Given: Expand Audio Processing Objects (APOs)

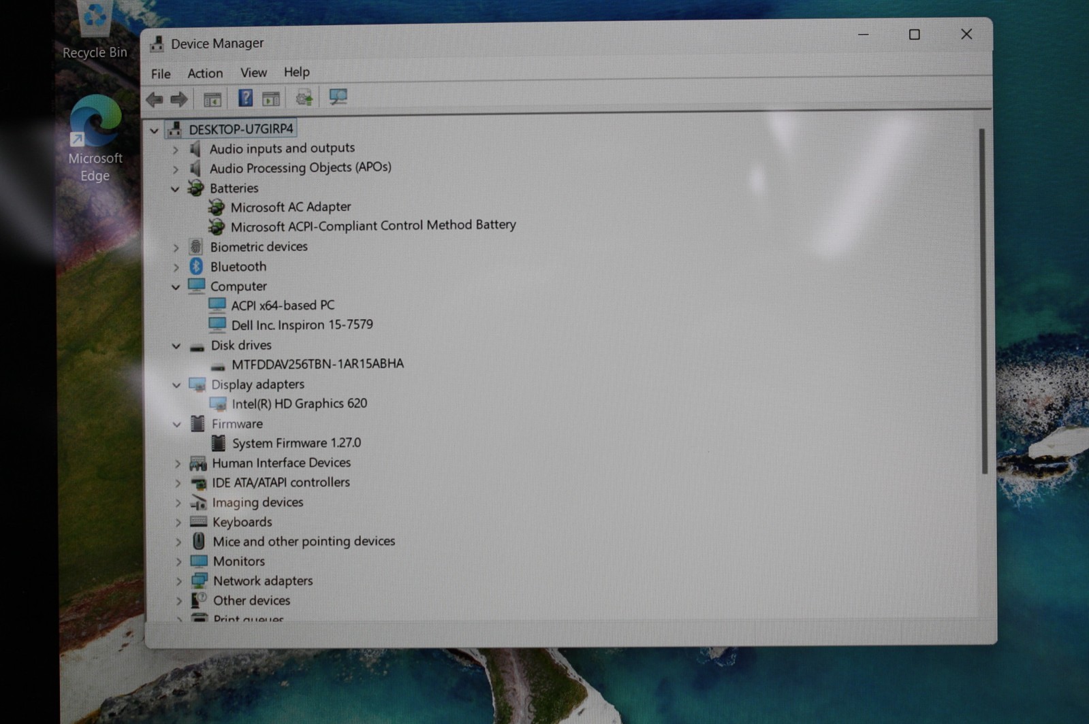Looking at the screenshot, I should pos(175,169).
